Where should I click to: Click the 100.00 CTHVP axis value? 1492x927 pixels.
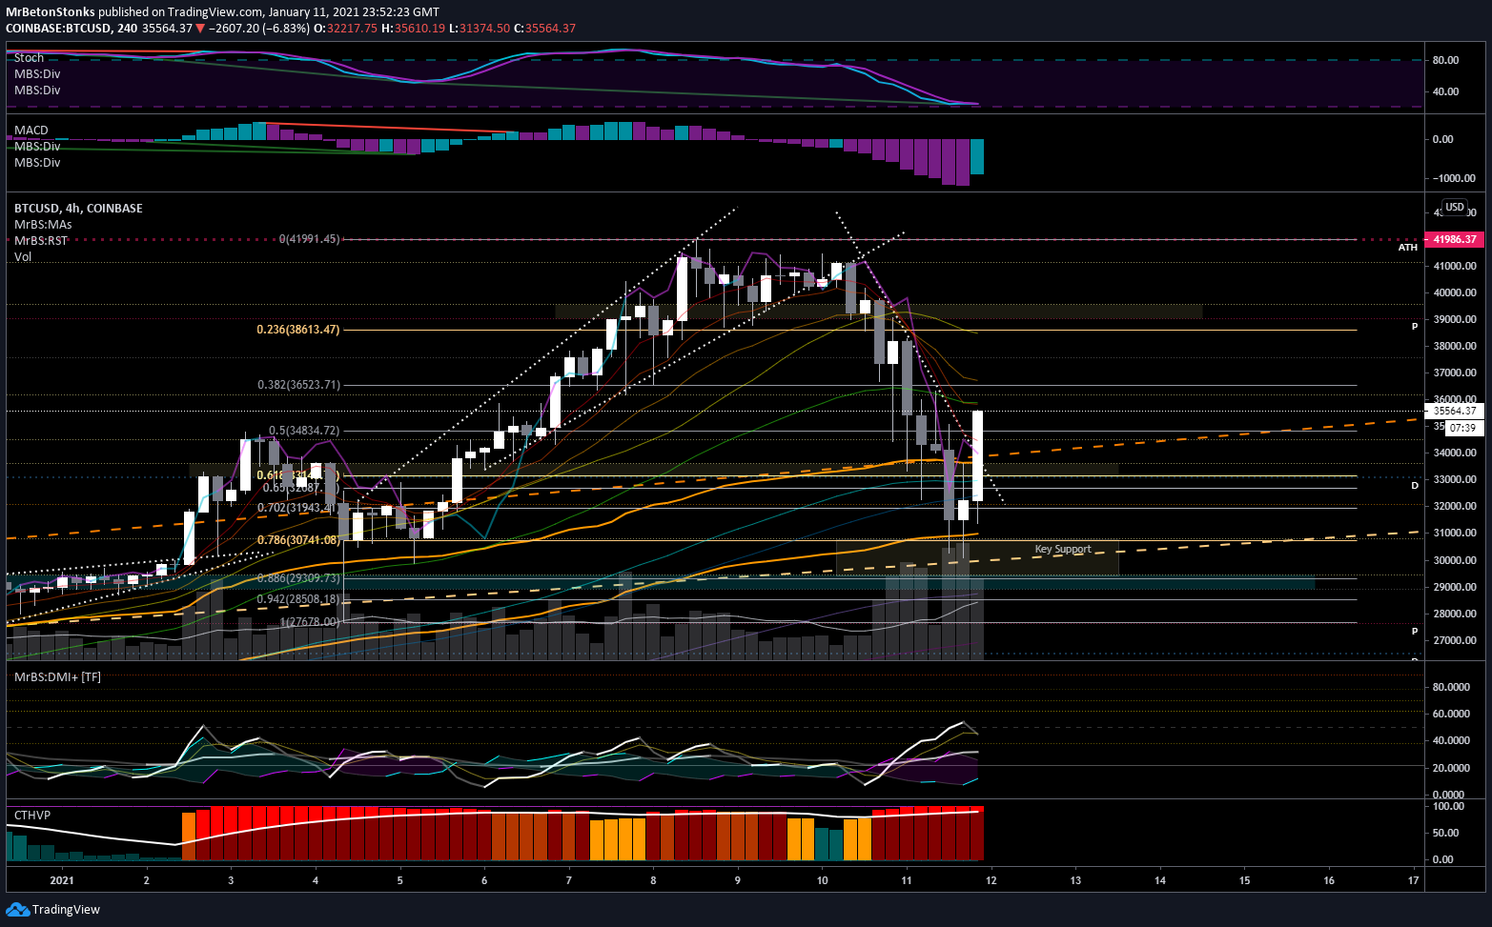tap(1449, 806)
